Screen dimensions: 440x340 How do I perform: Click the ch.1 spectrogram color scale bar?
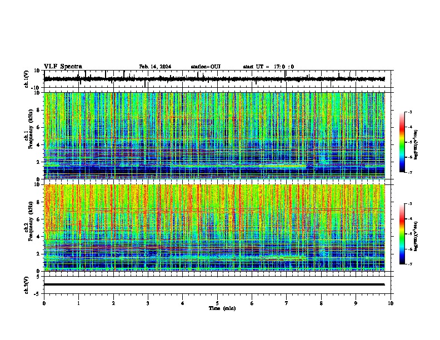[402, 142]
